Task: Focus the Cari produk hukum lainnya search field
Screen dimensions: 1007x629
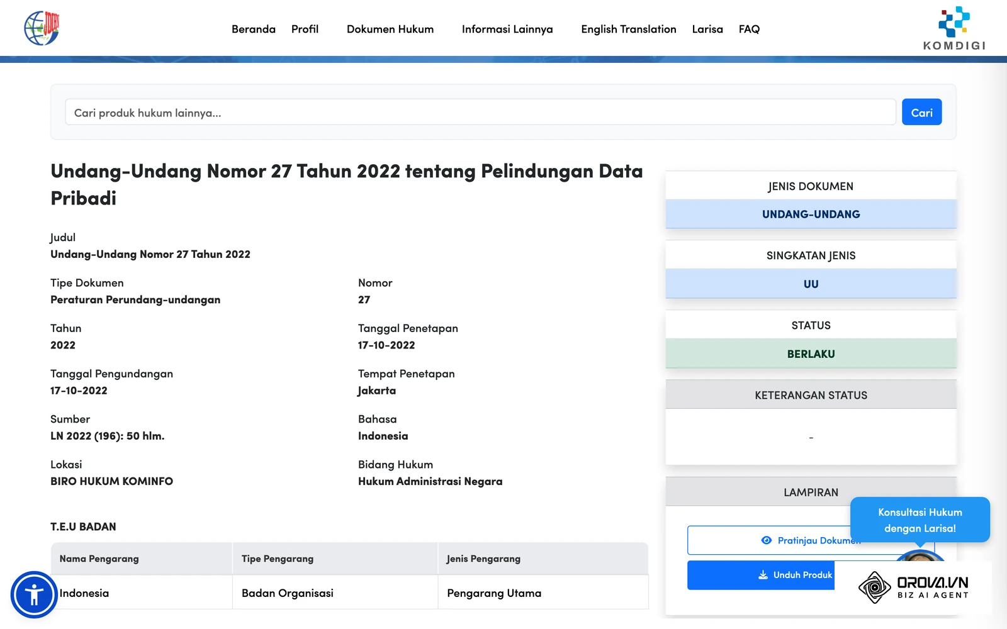Action: [x=480, y=112]
